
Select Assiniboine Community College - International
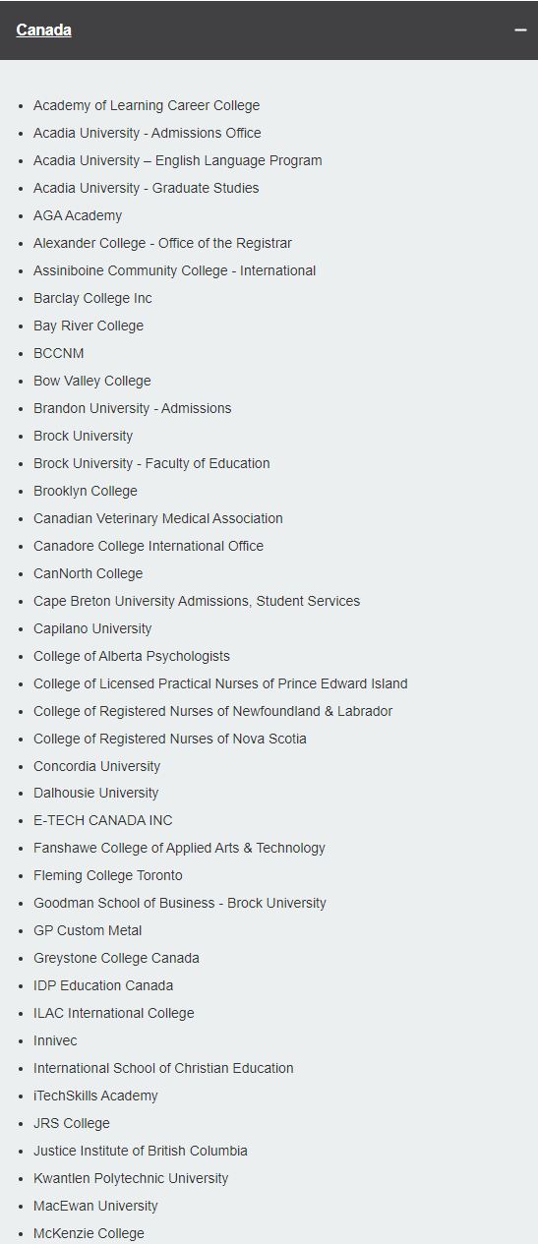[x=175, y=270]
